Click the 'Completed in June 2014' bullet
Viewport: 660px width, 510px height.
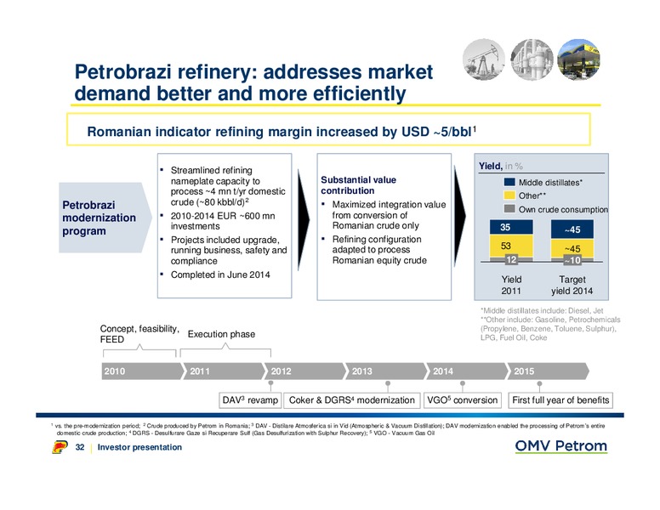click(x=220, y=275)
